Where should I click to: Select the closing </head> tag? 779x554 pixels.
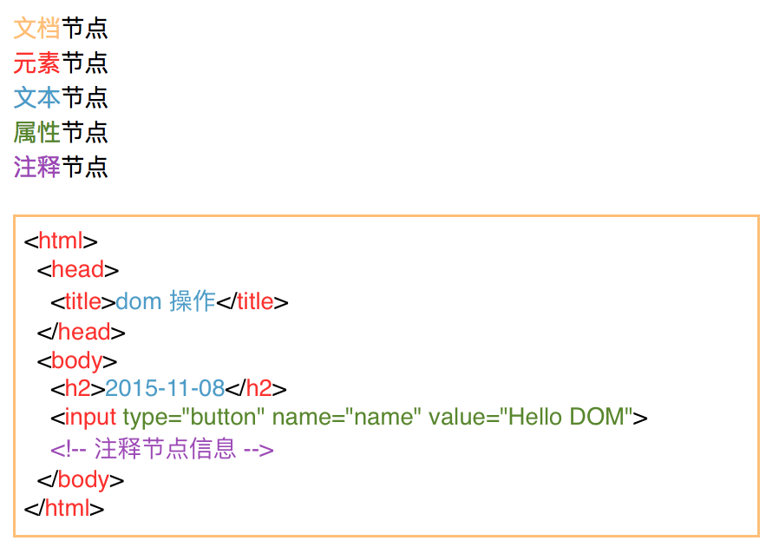[x=81, y=332]
